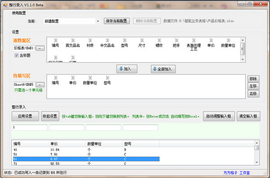
Task: Click the data file path text 产品价格表.xlsx
Action: pos(220,21)
